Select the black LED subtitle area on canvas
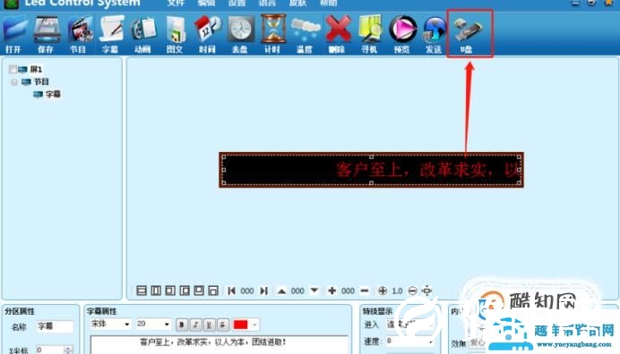Screen dimensions: 620x354 click(371, 170)
